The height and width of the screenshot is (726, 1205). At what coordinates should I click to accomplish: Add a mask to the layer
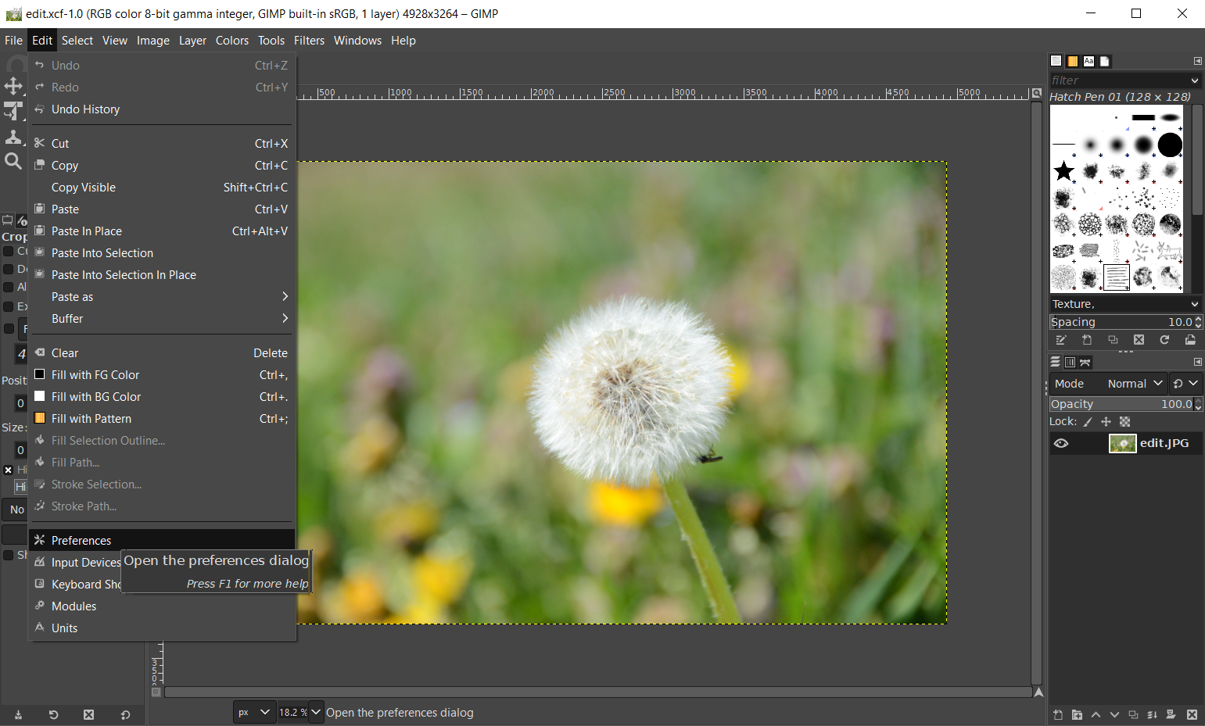click(1171, 714)
